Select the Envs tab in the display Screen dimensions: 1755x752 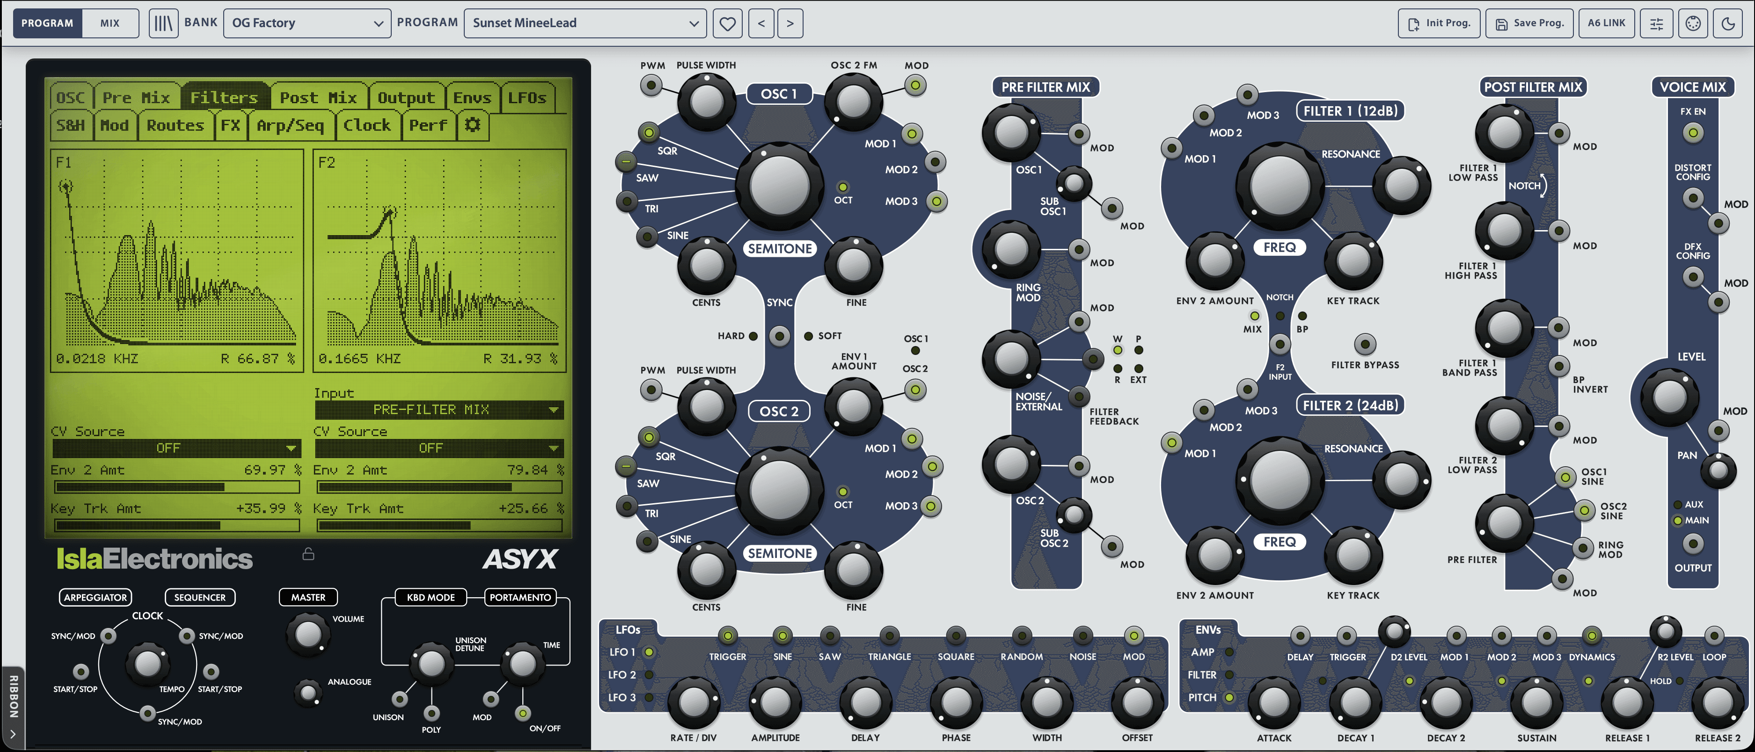[x=472, y=98]
